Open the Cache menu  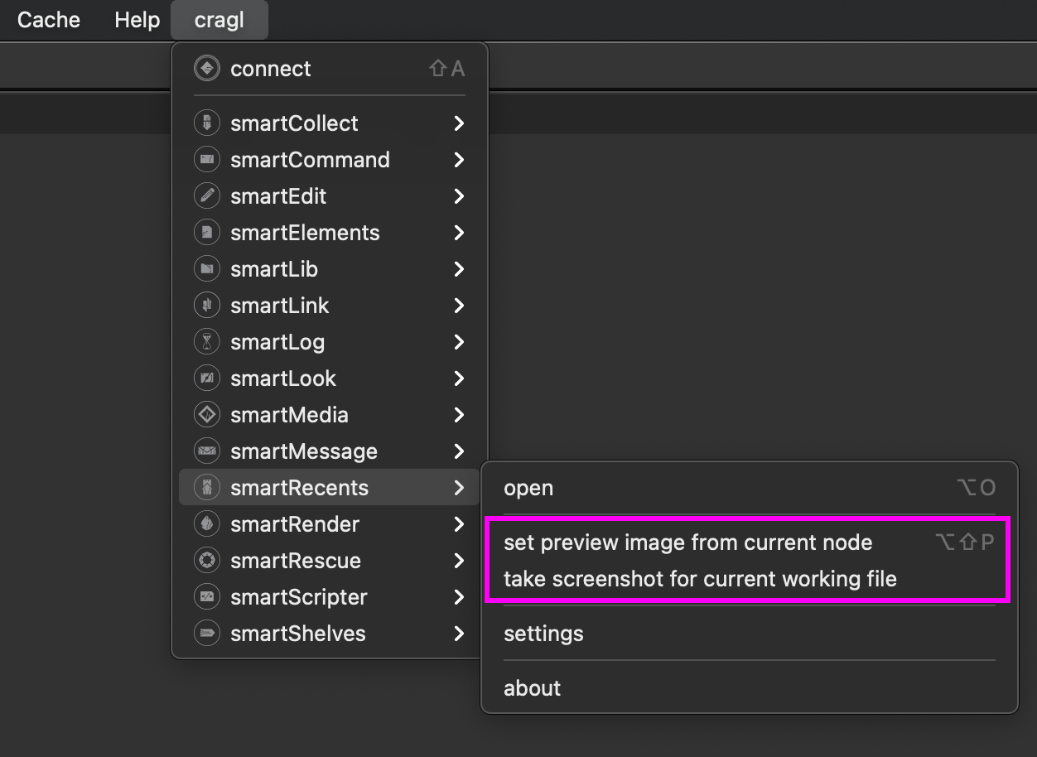[x=49, y=20]
